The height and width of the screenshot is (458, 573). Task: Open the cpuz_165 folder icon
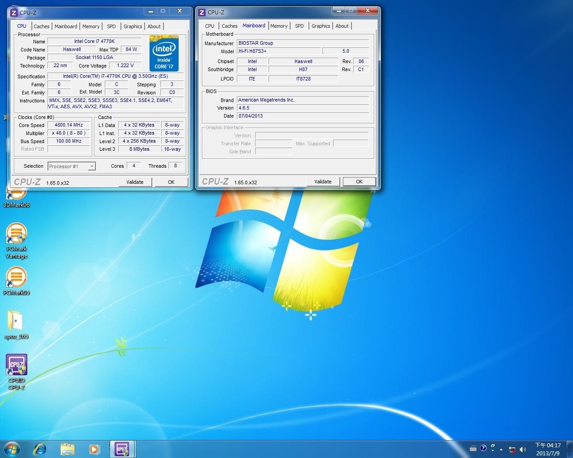point(17,324)
